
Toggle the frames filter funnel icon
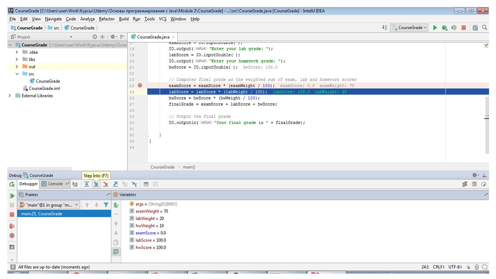click(x=106, y=205)
